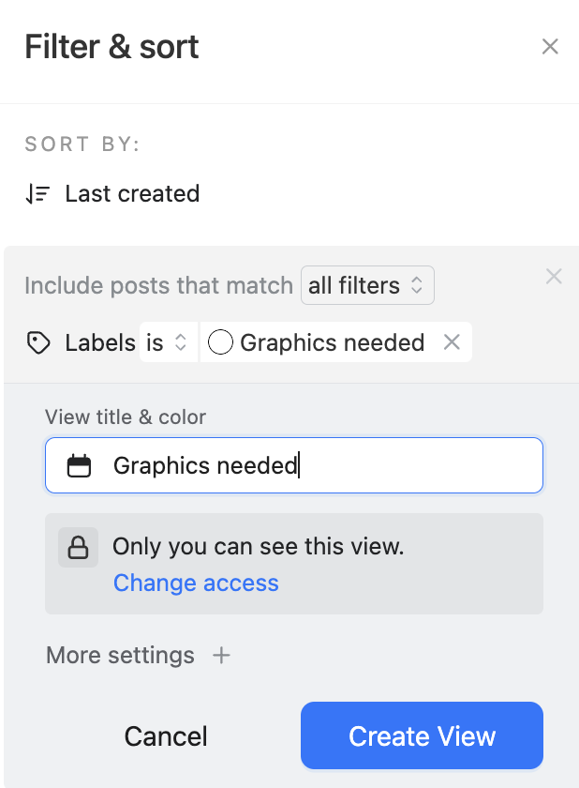Viewport: 579px width, 788px height.
Task: Click the descending sort icon beside Last created
Action: point(38,193)
